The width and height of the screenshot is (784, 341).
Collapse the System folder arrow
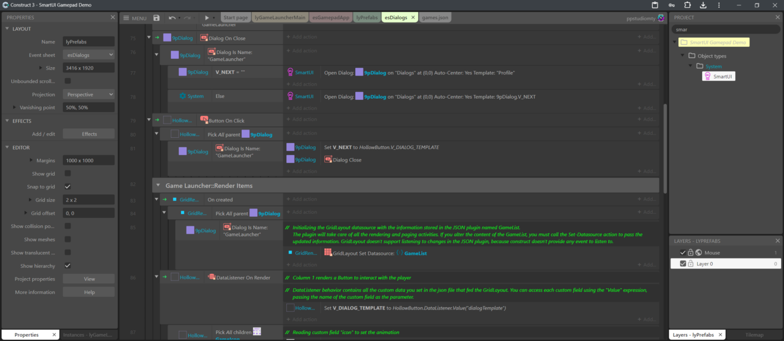click(691, 67)
